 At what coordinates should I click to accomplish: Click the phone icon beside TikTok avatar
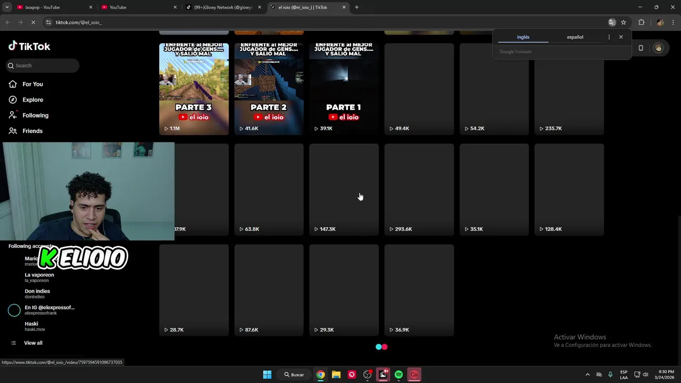point(641,48)
